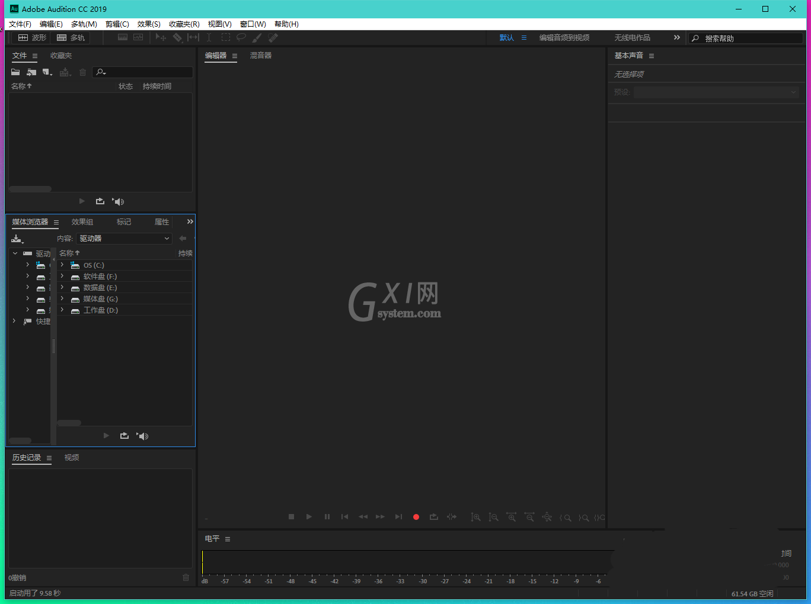
Task: Select the 默认 workspace
Action: [x=507, y=38]
